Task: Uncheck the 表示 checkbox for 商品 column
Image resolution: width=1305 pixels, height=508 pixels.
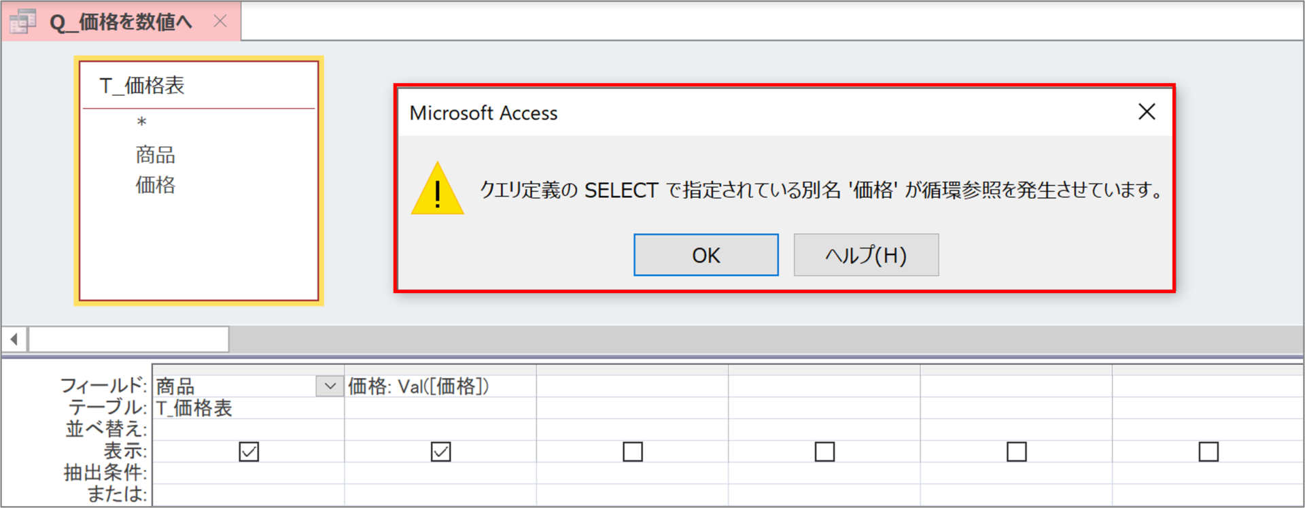Action: (x=249, y=452)
